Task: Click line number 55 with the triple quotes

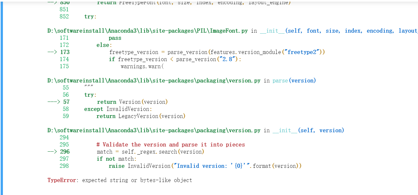Action: click(x=66, y=88)
